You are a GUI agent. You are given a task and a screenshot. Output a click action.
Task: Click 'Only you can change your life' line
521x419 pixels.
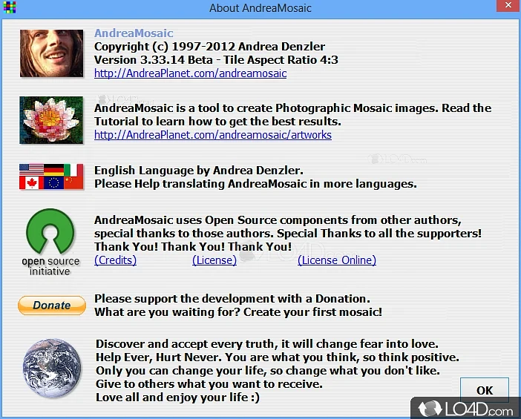coord(268,371)
